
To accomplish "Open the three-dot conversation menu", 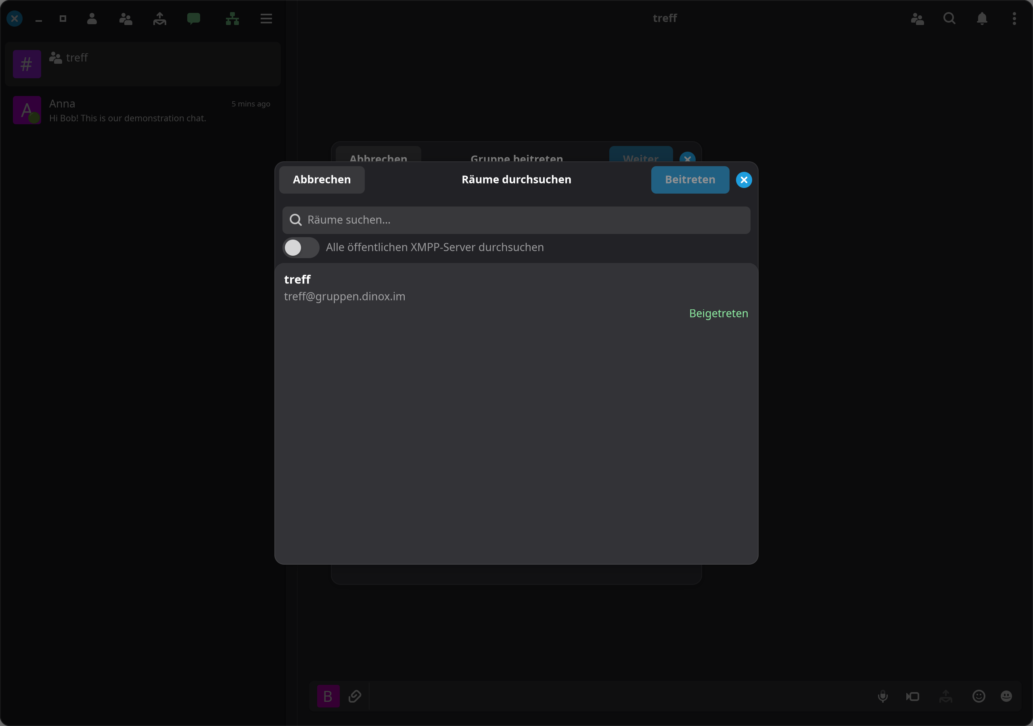I will (x=1014, y=19).
